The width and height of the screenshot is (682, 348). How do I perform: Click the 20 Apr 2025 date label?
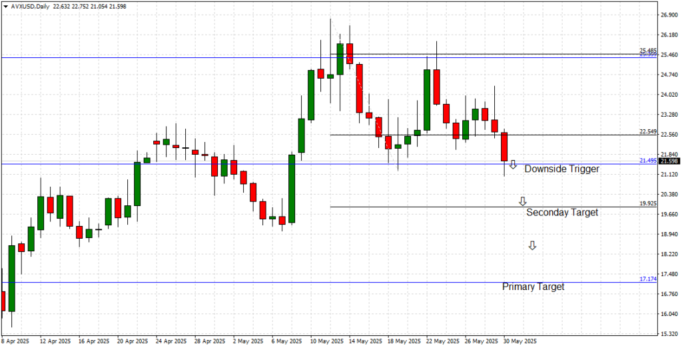(x=133, y=341)
